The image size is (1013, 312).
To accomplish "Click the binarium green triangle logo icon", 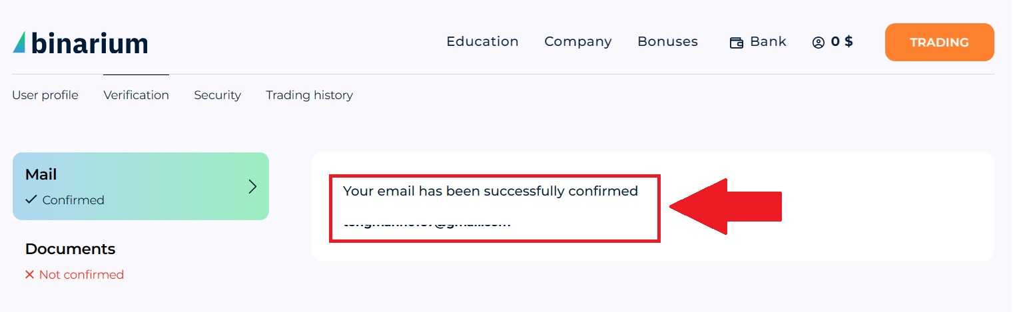I will pyautogui.click(x=19, y=42).
